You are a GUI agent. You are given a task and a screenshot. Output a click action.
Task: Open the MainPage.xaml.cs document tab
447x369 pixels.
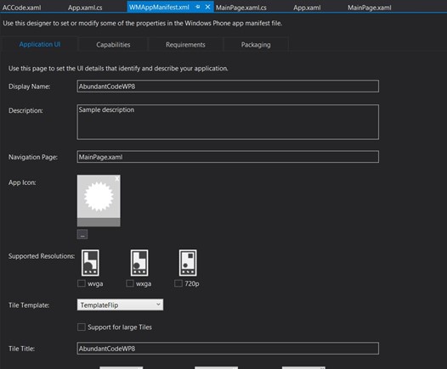click(x=241, y=8)
